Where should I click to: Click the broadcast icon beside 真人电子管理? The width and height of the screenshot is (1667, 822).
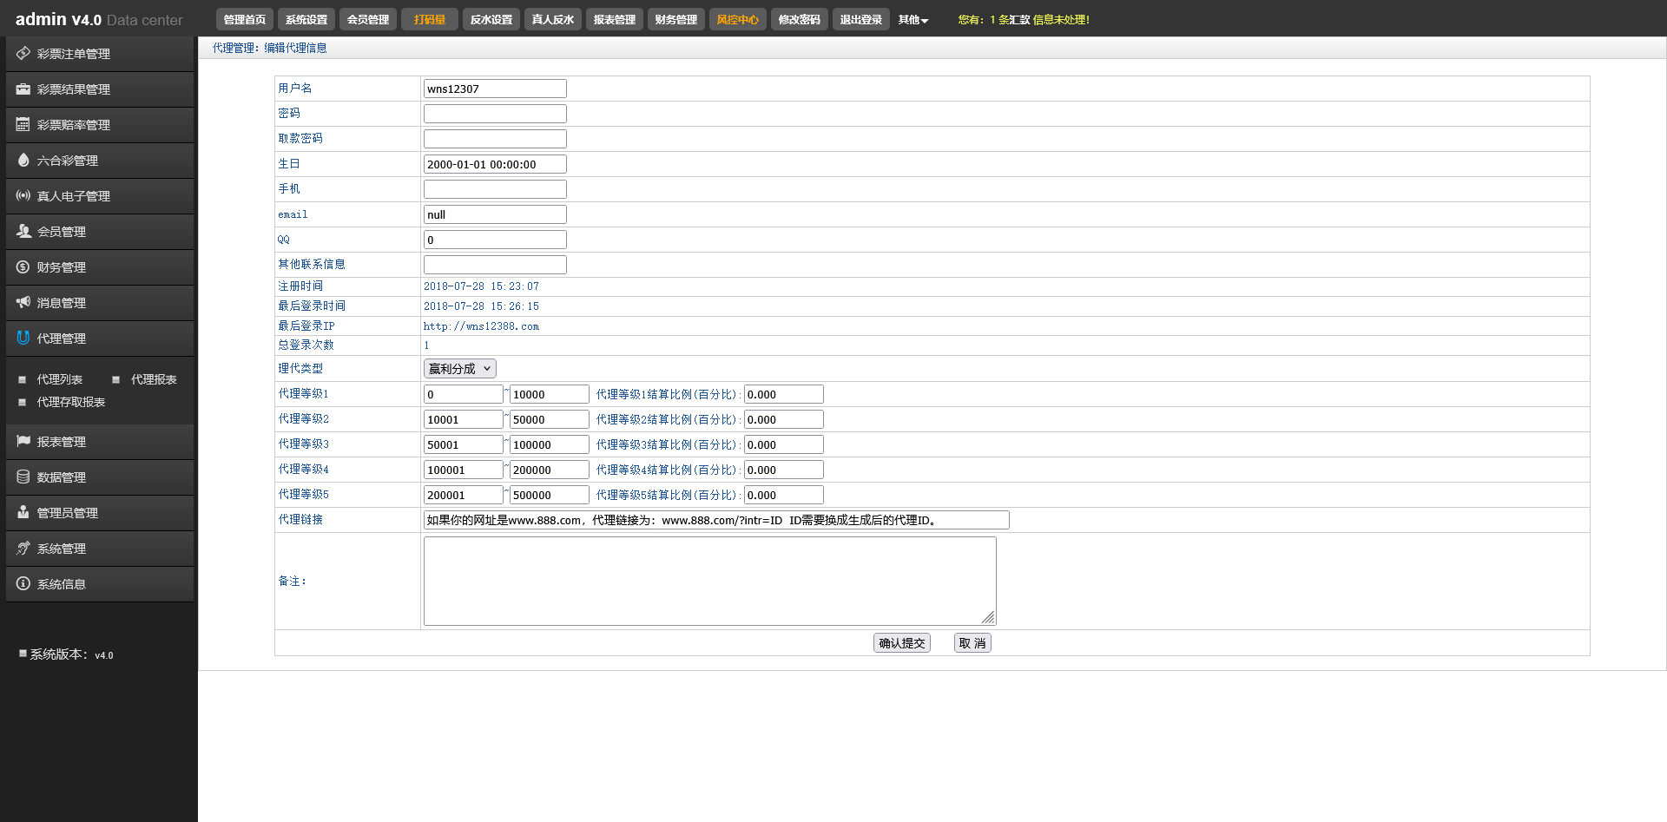tap(23, 196)
